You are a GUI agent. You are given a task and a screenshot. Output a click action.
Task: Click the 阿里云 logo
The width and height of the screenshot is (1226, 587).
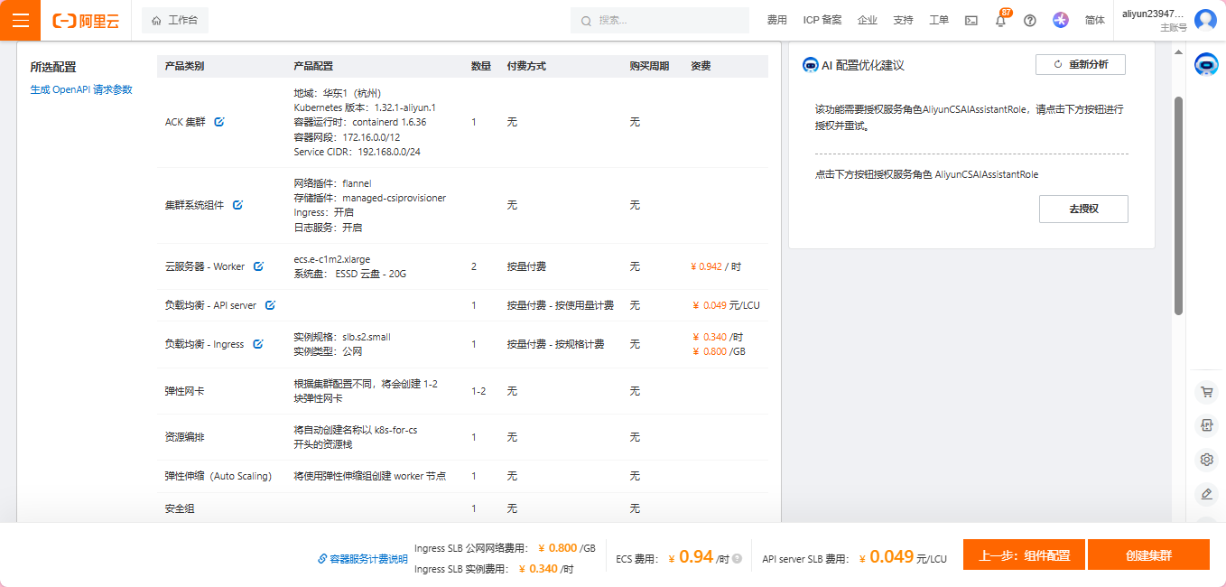click(86, 21)
